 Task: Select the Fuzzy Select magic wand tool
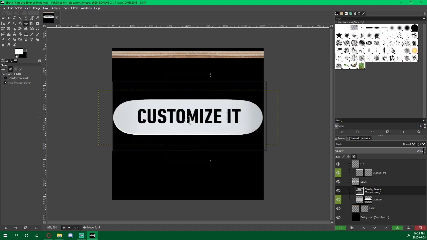point(20,18)
